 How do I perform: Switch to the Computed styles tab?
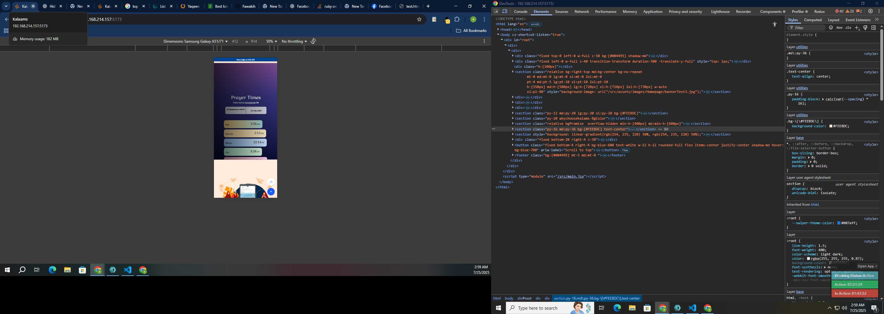[x=813, y=20]
